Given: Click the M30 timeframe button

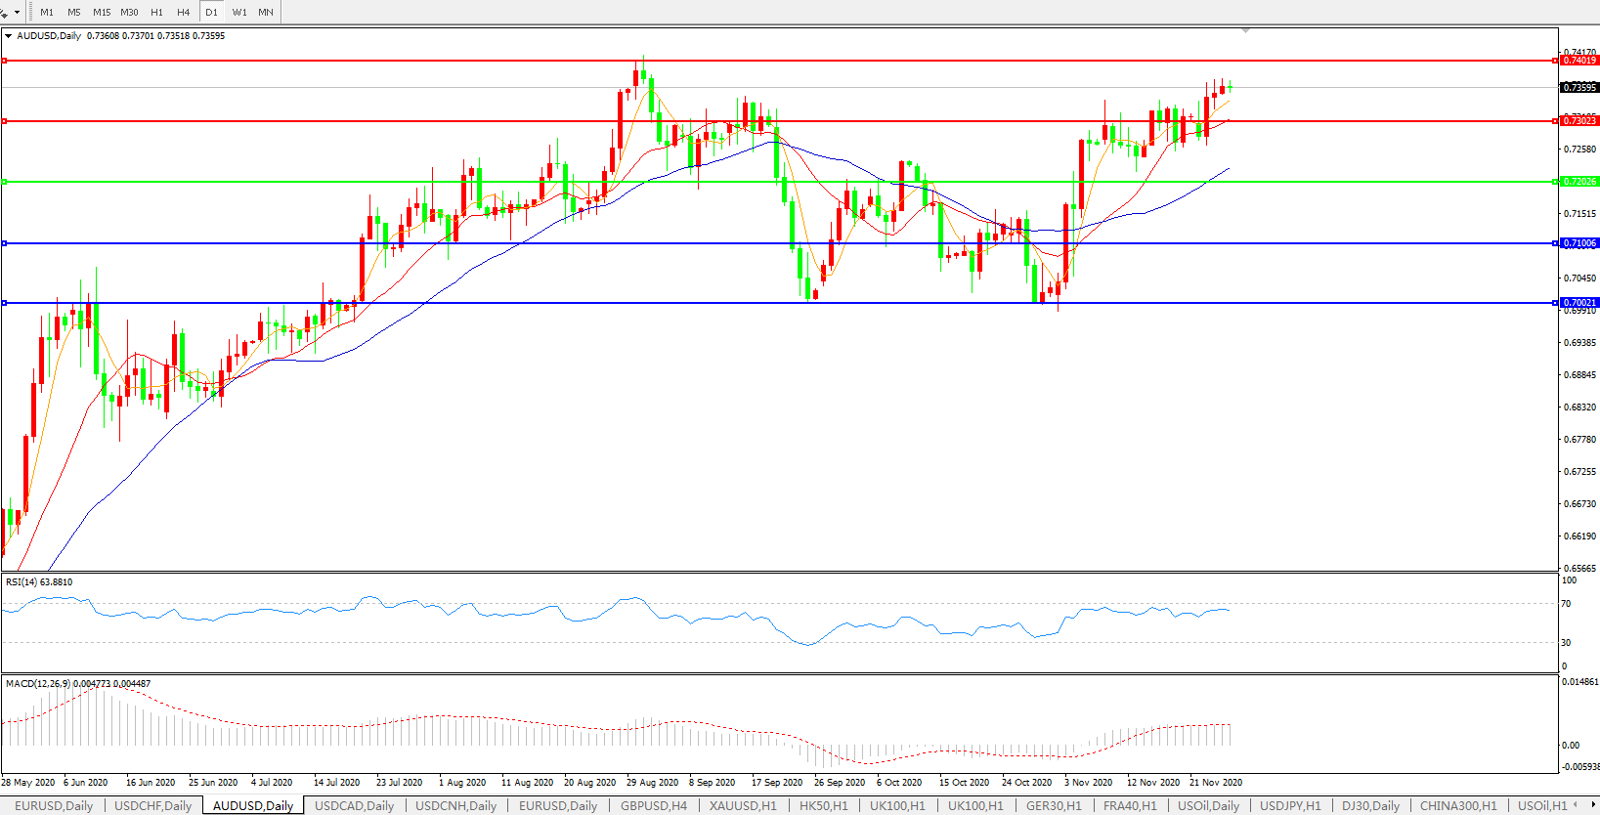Looking at the screenshot, I should point(129,13).
